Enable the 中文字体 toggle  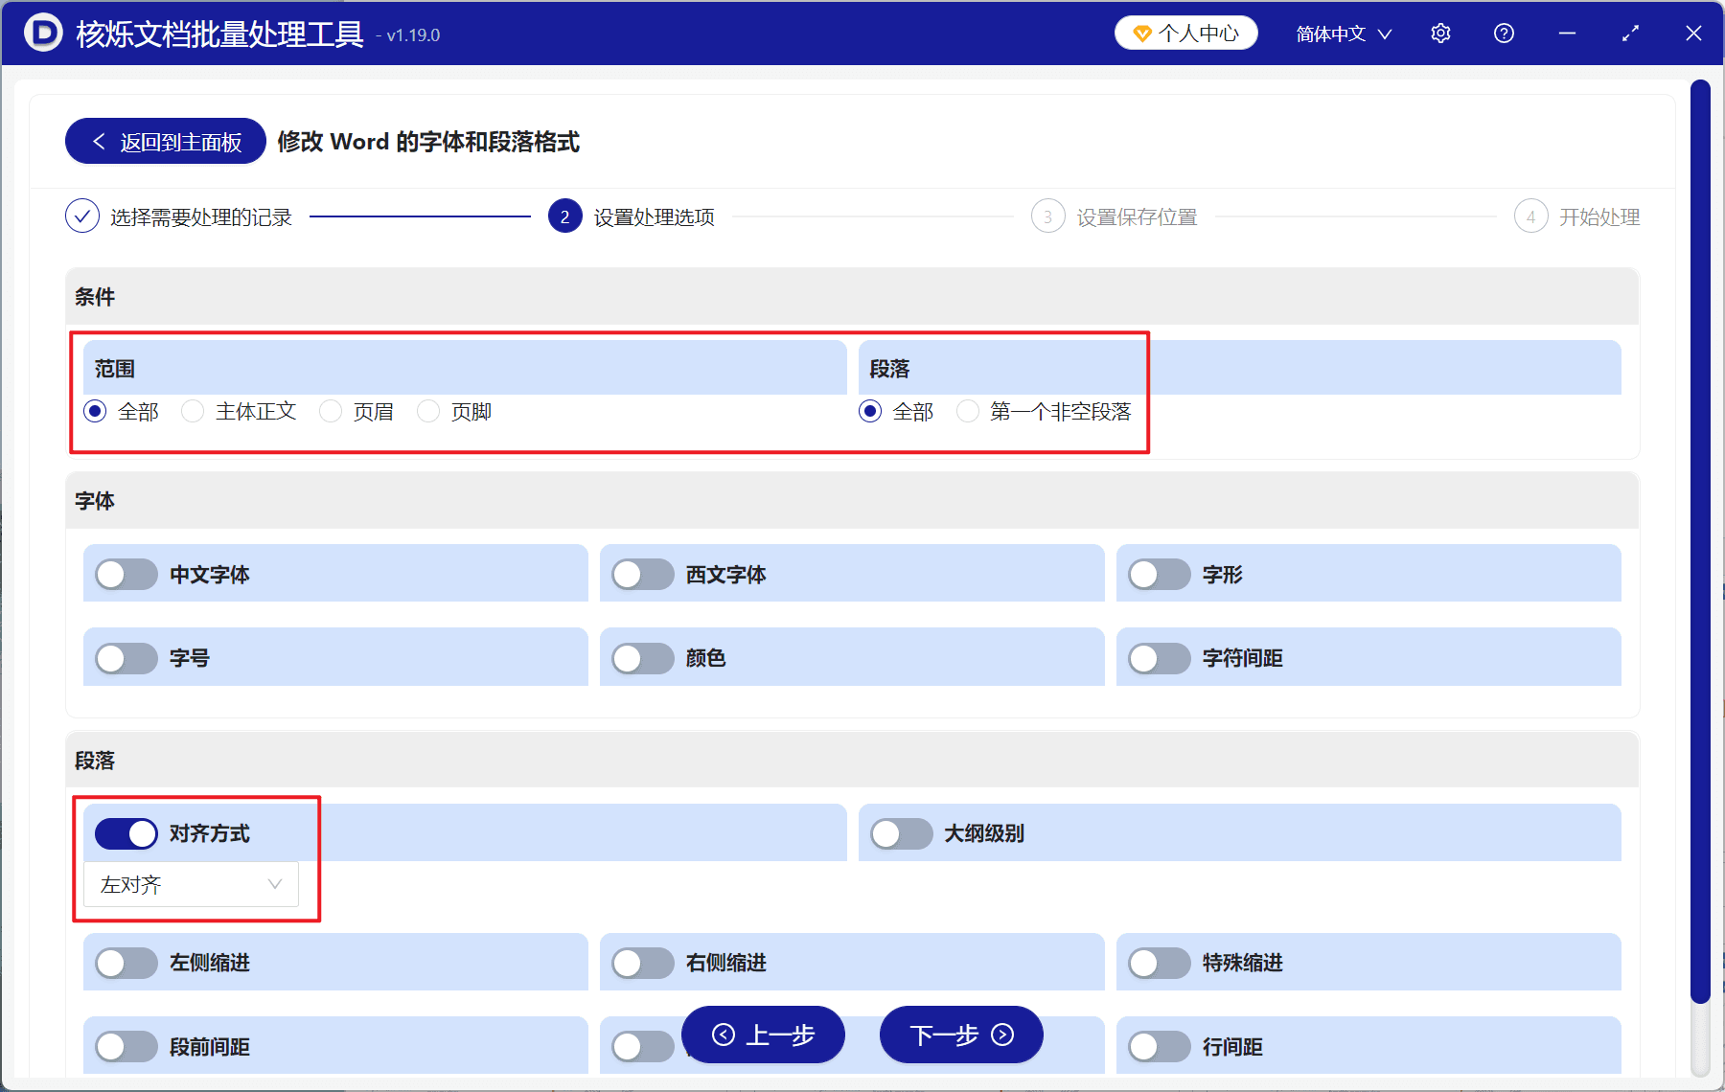tap(125, 574)
